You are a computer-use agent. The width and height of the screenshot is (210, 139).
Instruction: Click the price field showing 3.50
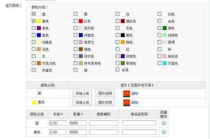(58, 132)
